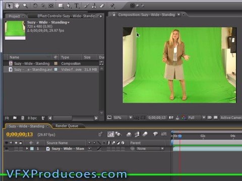Switch to the Render Queue tab

click(67, 126)
